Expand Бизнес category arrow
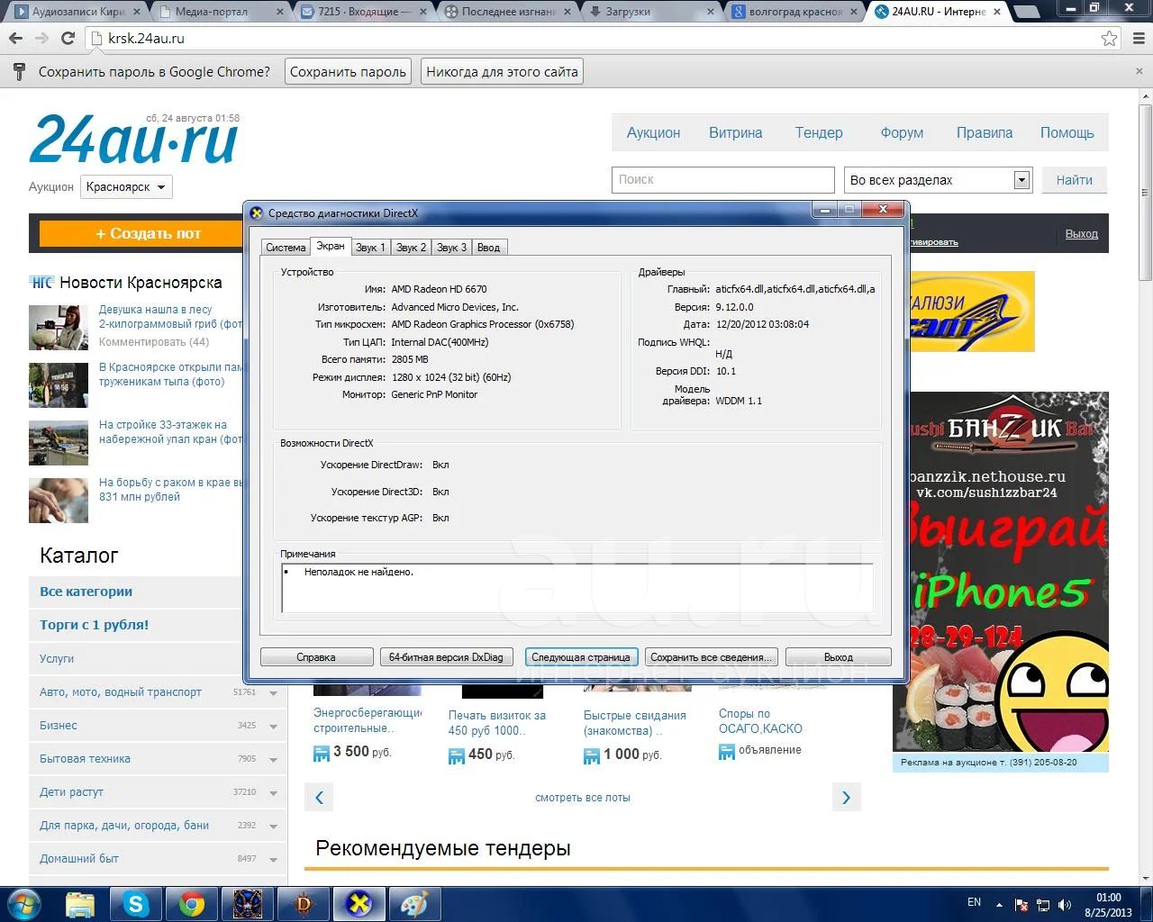The image size is (1153, 922). [x=274, y=727]
